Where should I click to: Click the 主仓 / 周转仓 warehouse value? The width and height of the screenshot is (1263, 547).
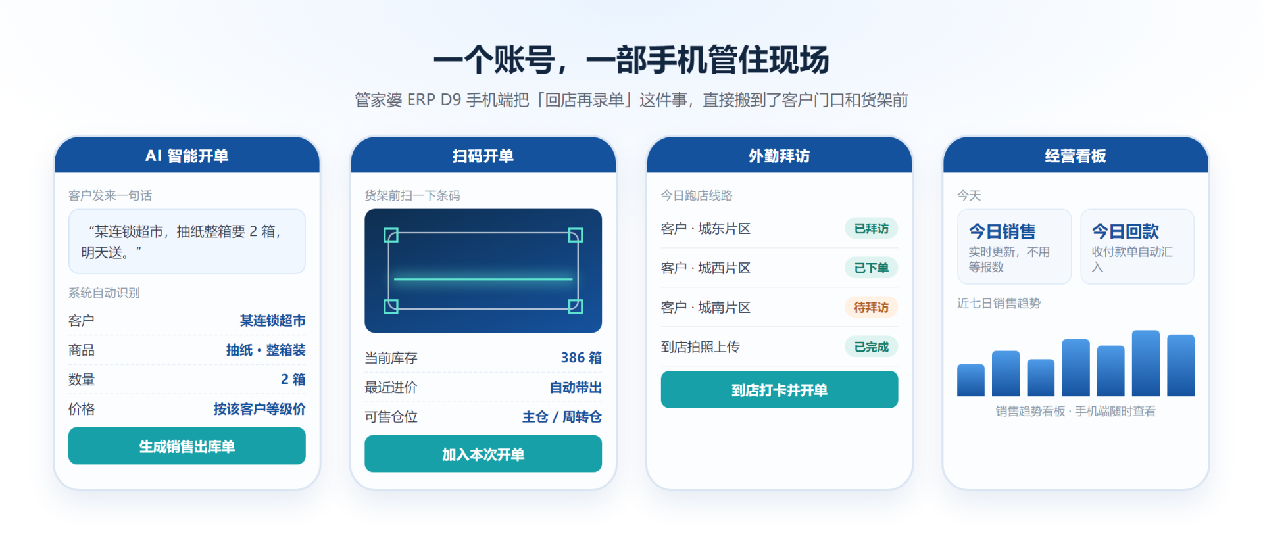click(x=562, y=417)
